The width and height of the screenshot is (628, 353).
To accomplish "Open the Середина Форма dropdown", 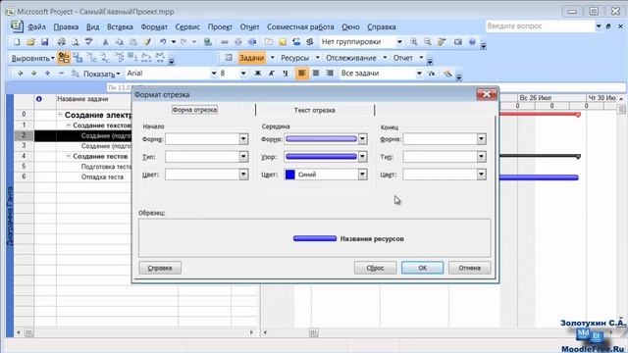I will [362, 139].
